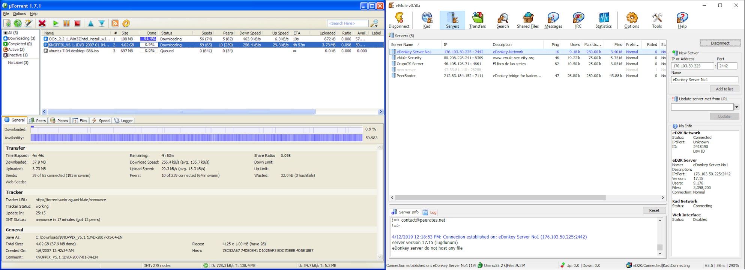Switch to the Log tab in eMule

click(x=430, y=212)
